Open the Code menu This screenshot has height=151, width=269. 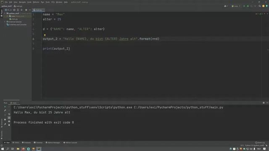point(29,2)
